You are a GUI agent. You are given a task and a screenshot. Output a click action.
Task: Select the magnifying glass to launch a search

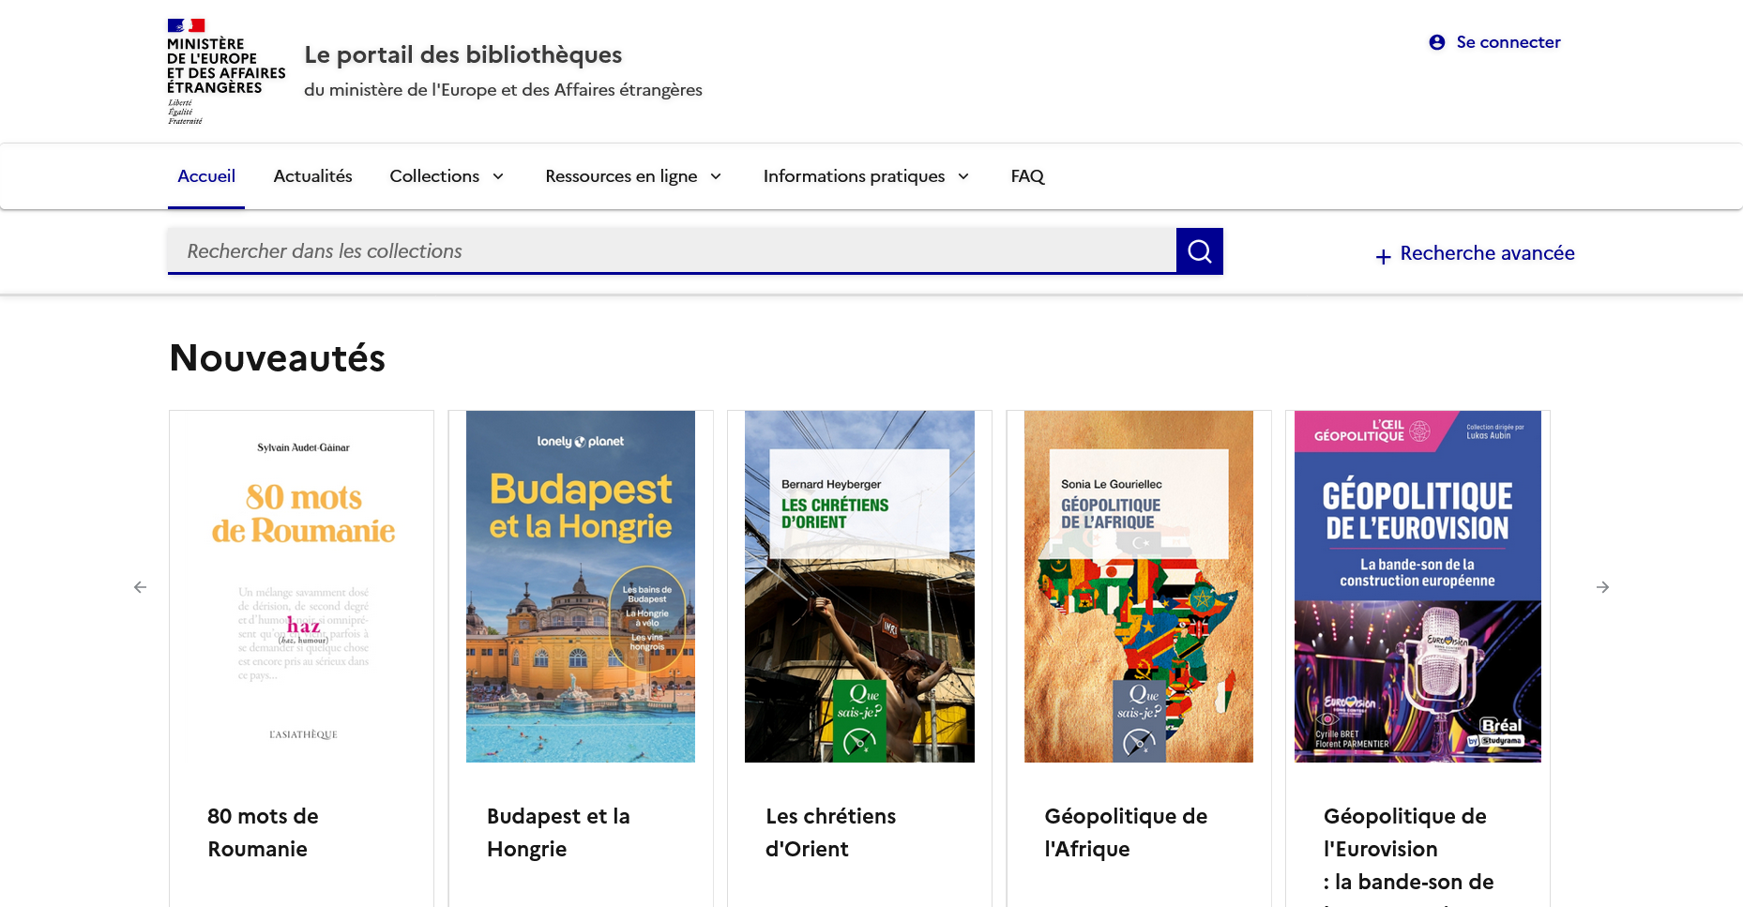coord(1199,250)
